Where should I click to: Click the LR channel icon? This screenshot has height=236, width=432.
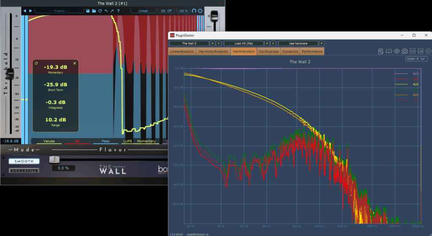pyautogui.click(x=421, y=51)
